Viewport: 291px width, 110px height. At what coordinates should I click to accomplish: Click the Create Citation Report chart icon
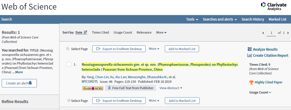[x=250, y=55]
